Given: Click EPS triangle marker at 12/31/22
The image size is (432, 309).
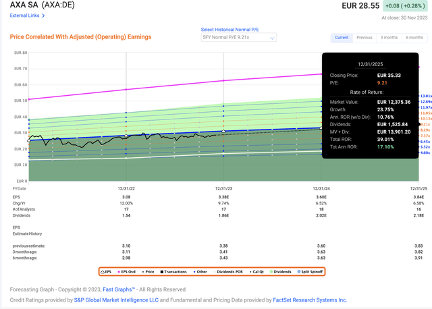Looking at the screenshot, I should coord(126,136).
